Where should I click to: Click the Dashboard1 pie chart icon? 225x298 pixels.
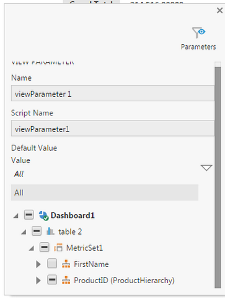[43, 215]
